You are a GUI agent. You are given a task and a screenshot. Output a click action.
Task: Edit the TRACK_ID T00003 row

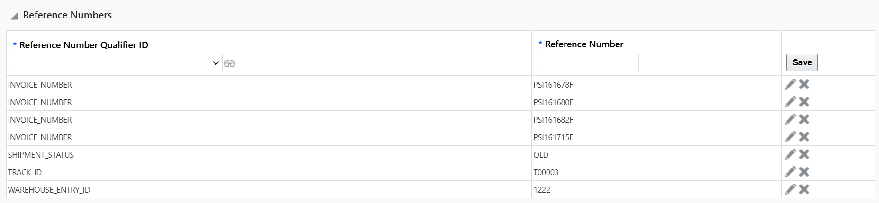790,172
